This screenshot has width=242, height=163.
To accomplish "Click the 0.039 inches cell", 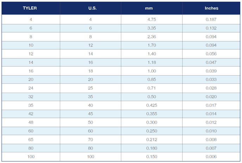I will [x=211, y=71].
